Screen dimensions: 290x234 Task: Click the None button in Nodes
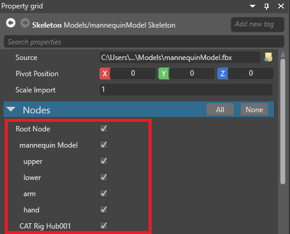(254, 109)
